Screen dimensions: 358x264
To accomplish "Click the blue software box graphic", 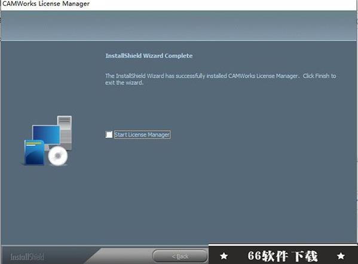I will click(34, 152).
